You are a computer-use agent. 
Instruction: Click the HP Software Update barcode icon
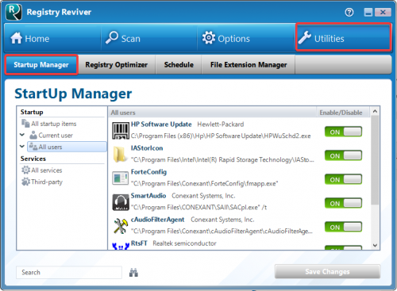coord(121,131)
